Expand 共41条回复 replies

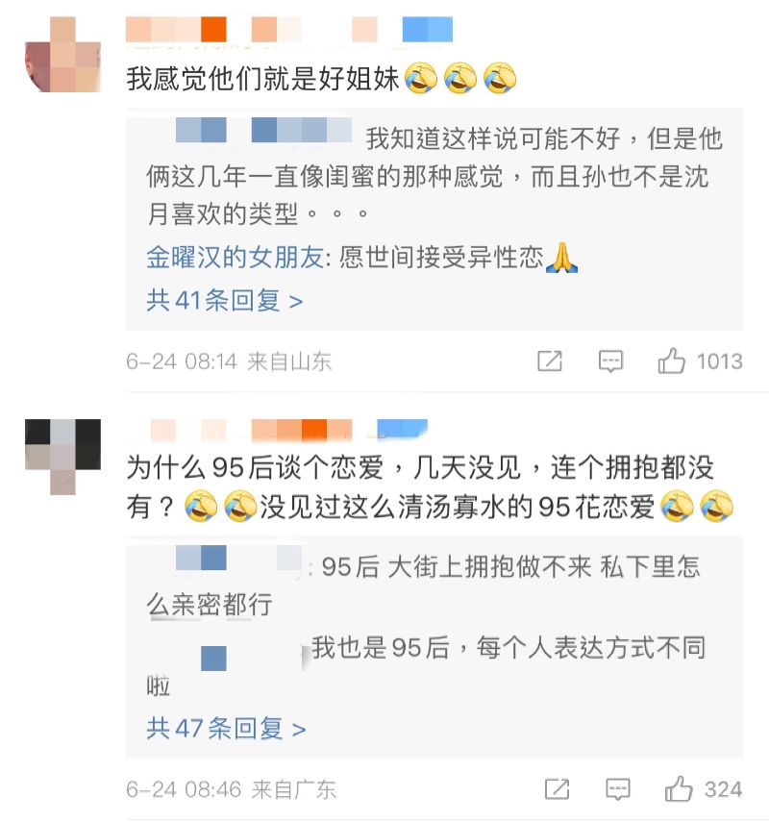(x=225, y=300)
